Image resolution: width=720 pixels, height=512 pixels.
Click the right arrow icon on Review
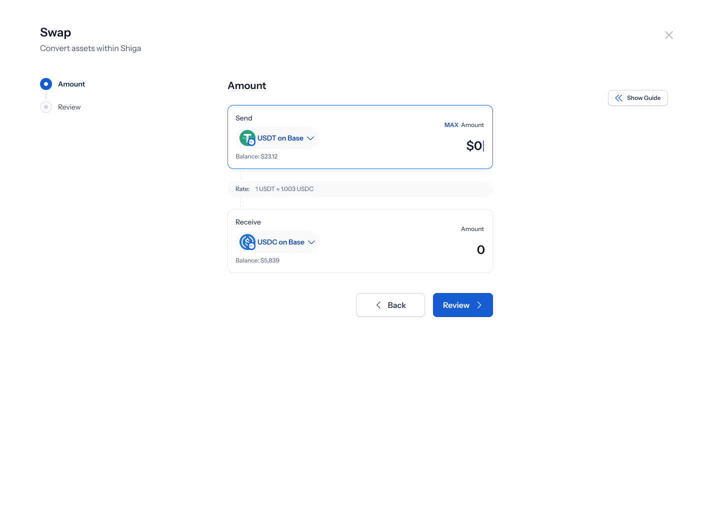(479, 305)
